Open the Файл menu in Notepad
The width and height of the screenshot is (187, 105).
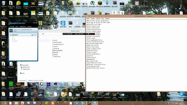(x=88, y=19)
